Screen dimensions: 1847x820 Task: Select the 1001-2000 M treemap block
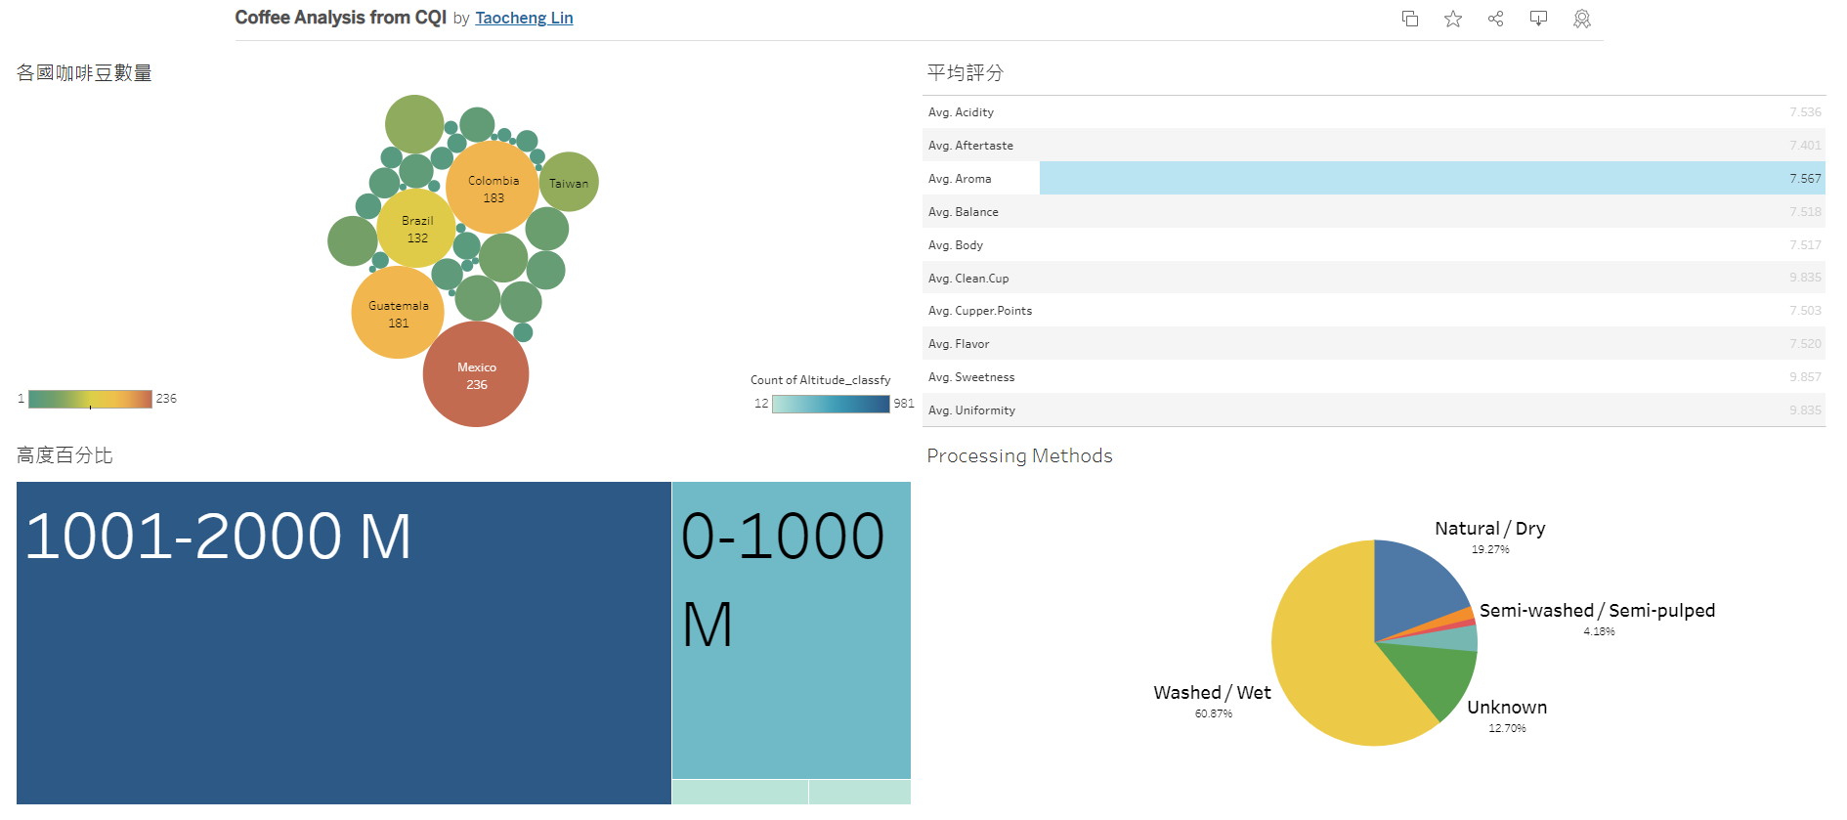tap(344, 643)
